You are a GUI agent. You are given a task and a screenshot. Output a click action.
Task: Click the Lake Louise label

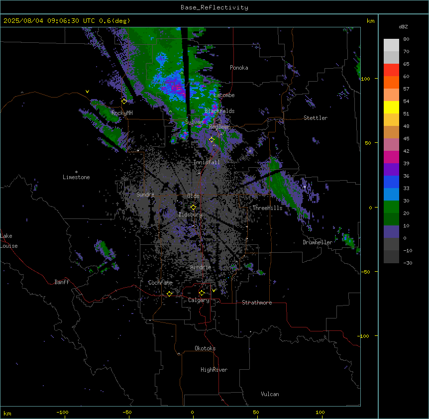[9, 241]
